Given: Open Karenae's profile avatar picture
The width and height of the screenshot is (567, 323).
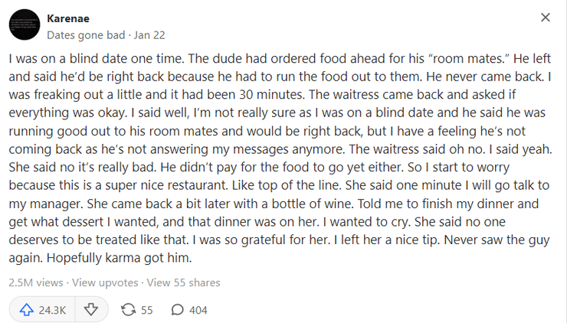Looking at the screenshot, I should coord(25,25).
